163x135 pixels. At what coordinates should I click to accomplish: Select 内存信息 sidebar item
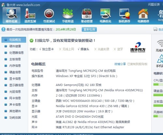click(x=14, y=66)
